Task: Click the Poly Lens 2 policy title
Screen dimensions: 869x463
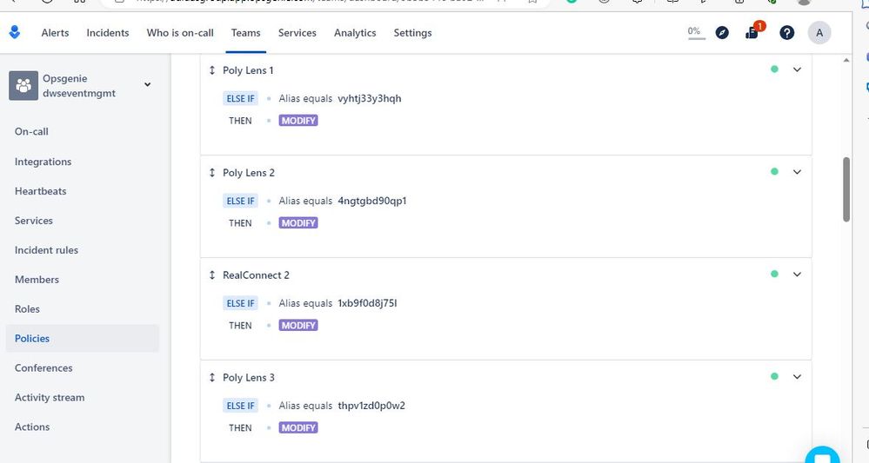Action: pos(248,173)
